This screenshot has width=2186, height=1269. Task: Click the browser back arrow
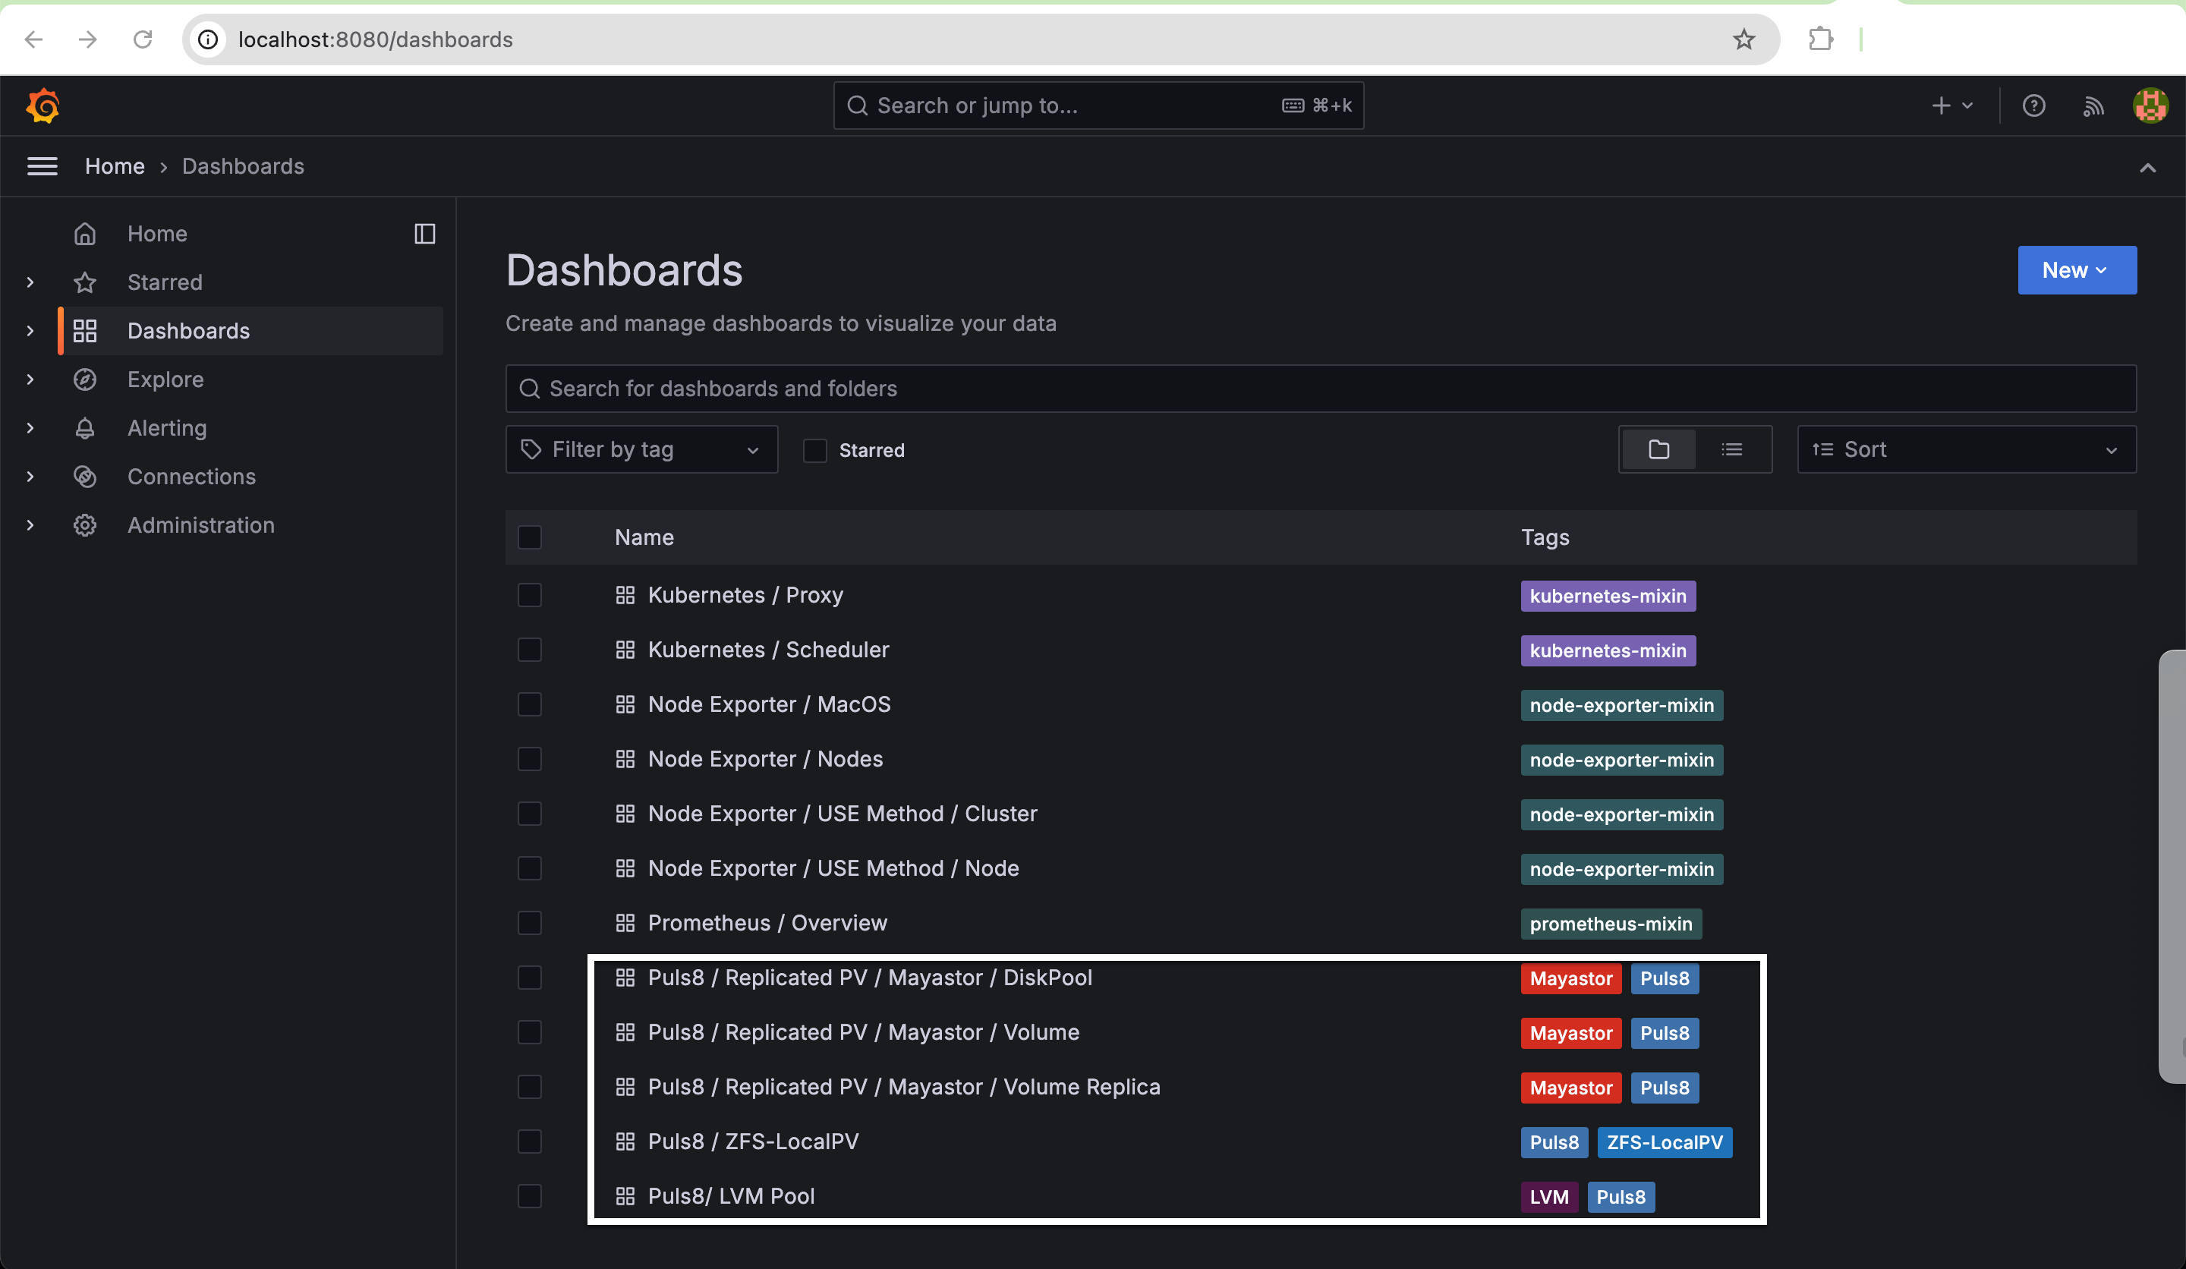point(34,39)
